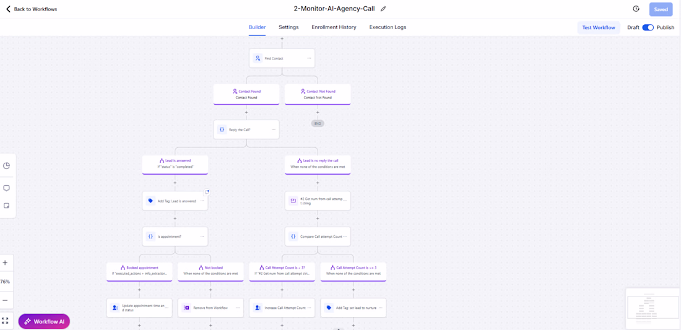Click the sticky note icon in sidebar
The height and width of the screenshot is (330, 681).
point(7,206)
